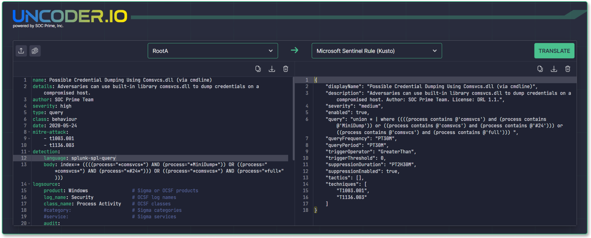Click '"suppressionDuration": "PT2H30M"' line
This screenshot has width=591, height=238.
371,165
